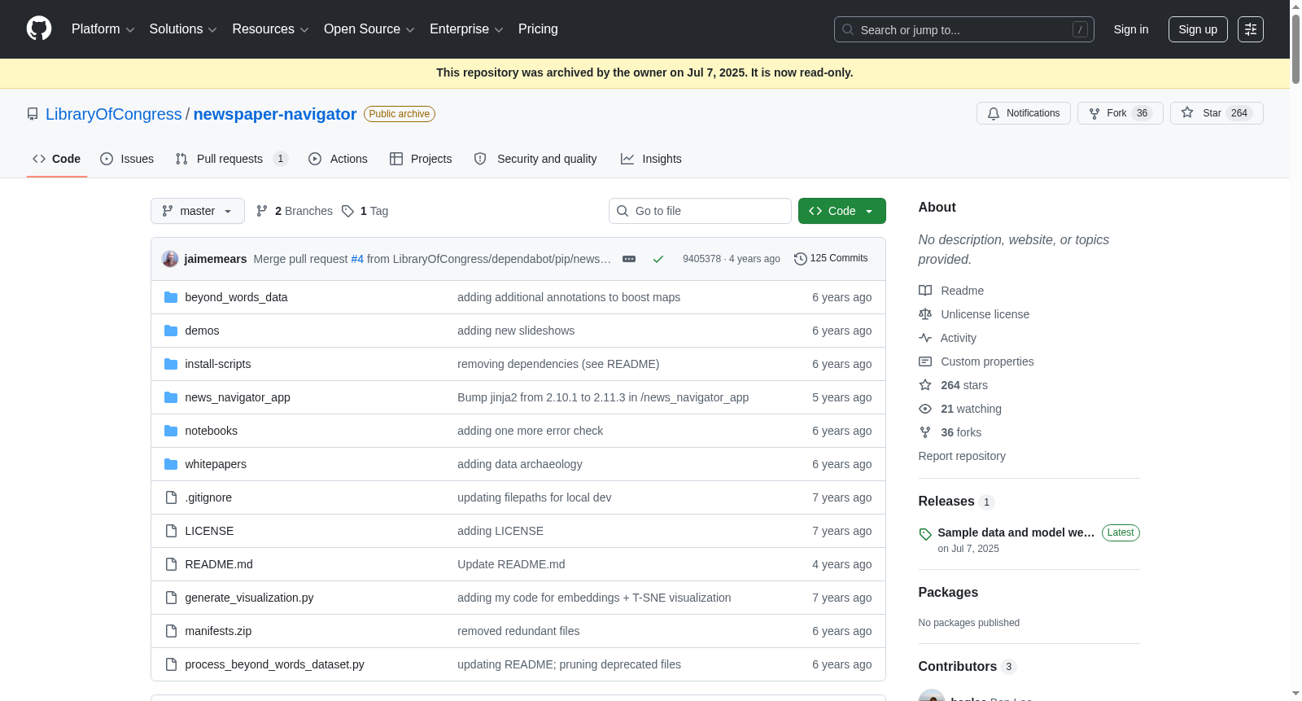Switch to the Actions tab

[338, 159]
